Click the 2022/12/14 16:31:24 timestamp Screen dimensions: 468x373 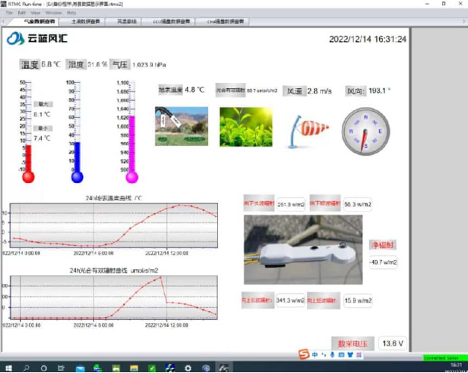367,39
